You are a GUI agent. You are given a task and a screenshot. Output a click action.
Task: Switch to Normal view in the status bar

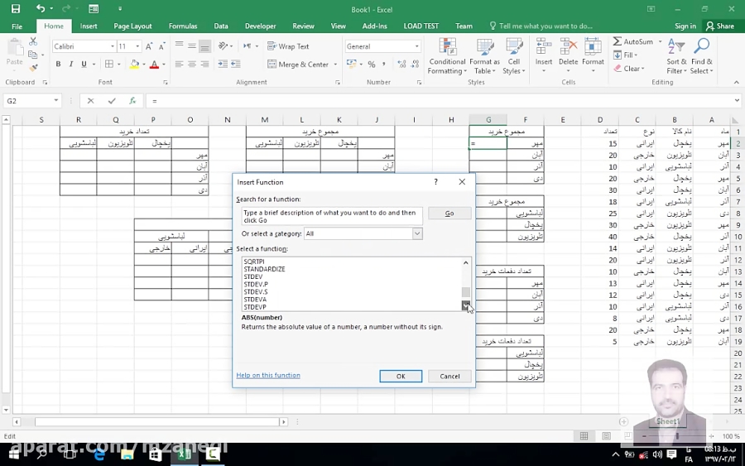(x=584, y=435)
